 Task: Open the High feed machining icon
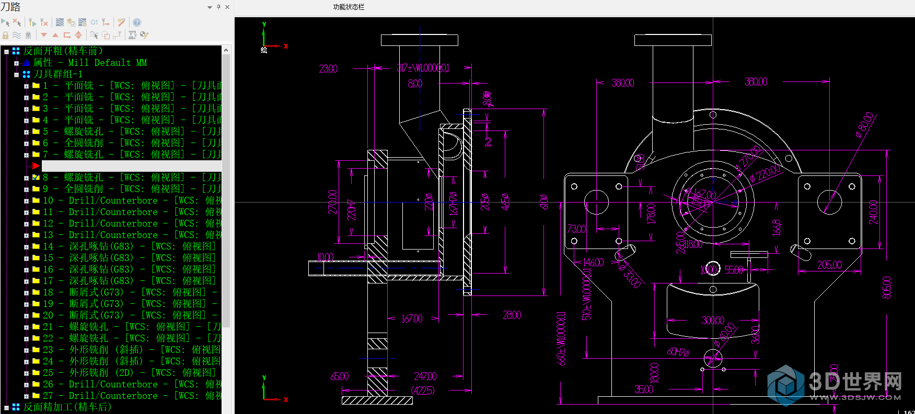click(106, 22)
